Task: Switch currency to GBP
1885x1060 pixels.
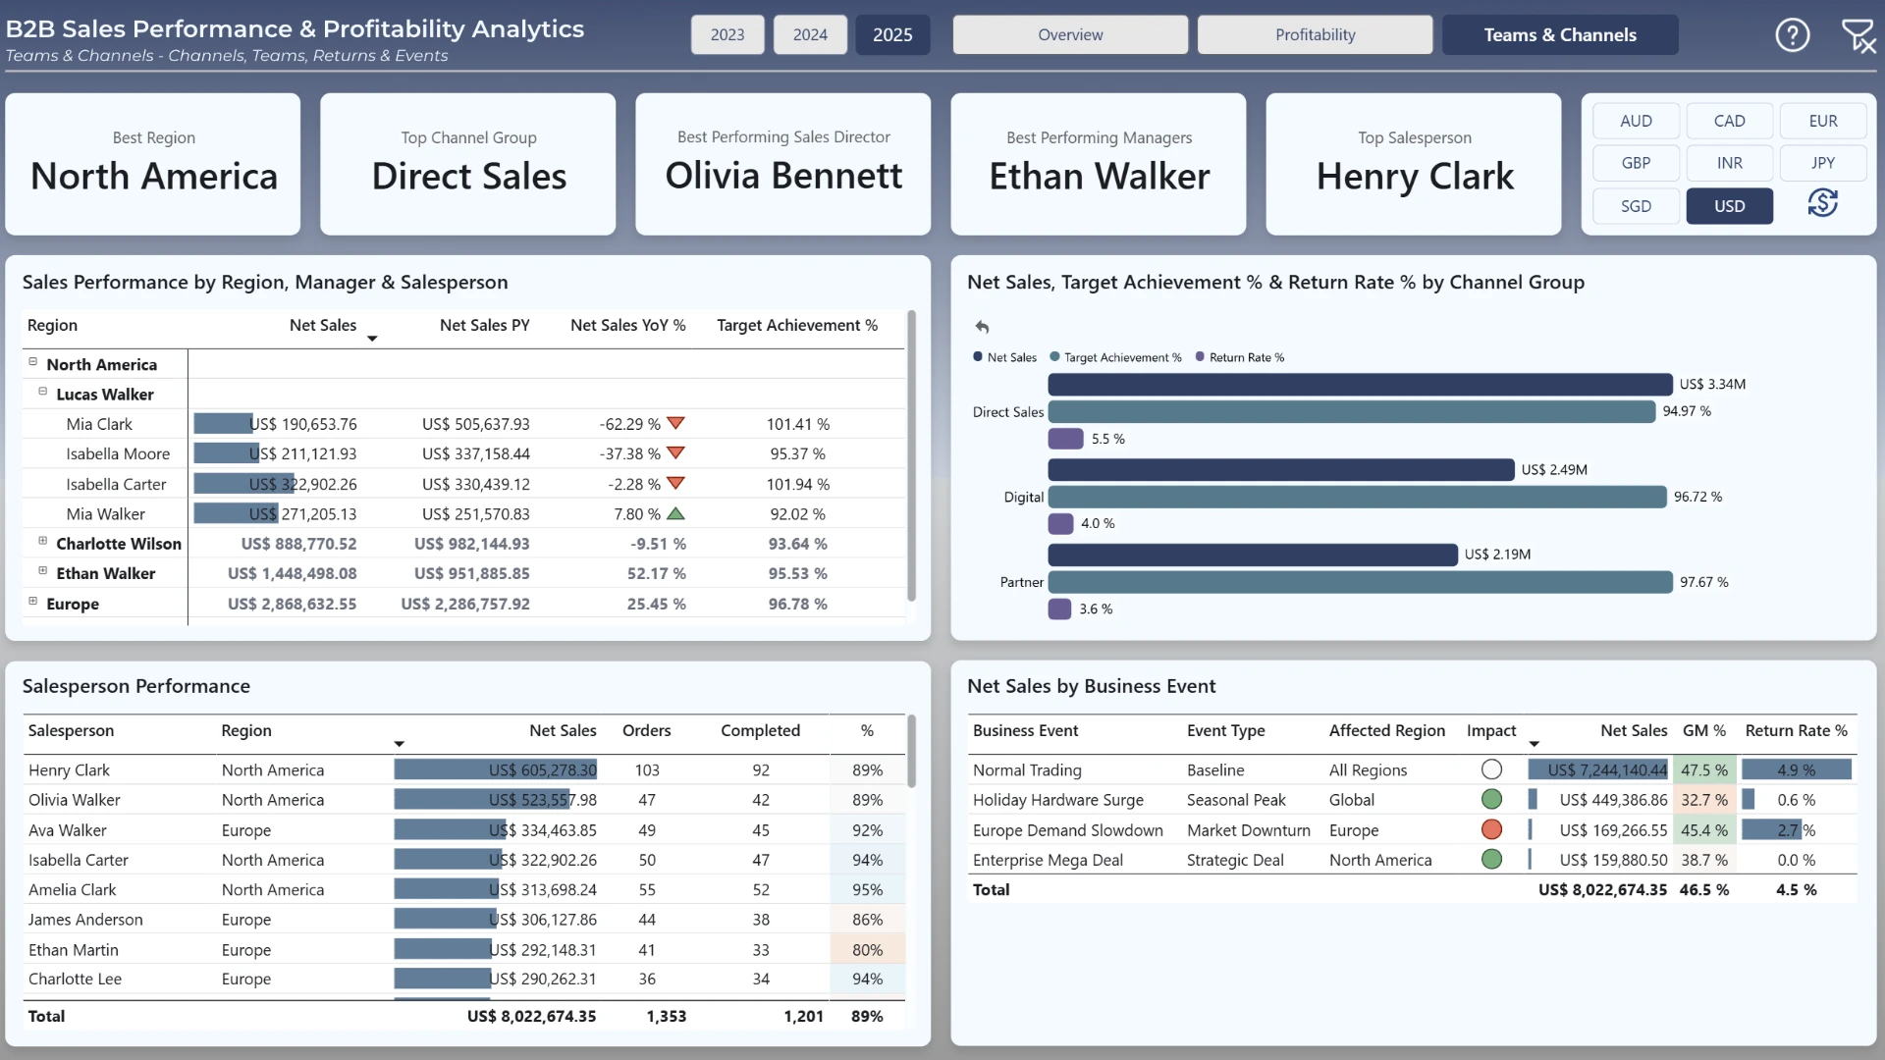Action: [1636, 163]
